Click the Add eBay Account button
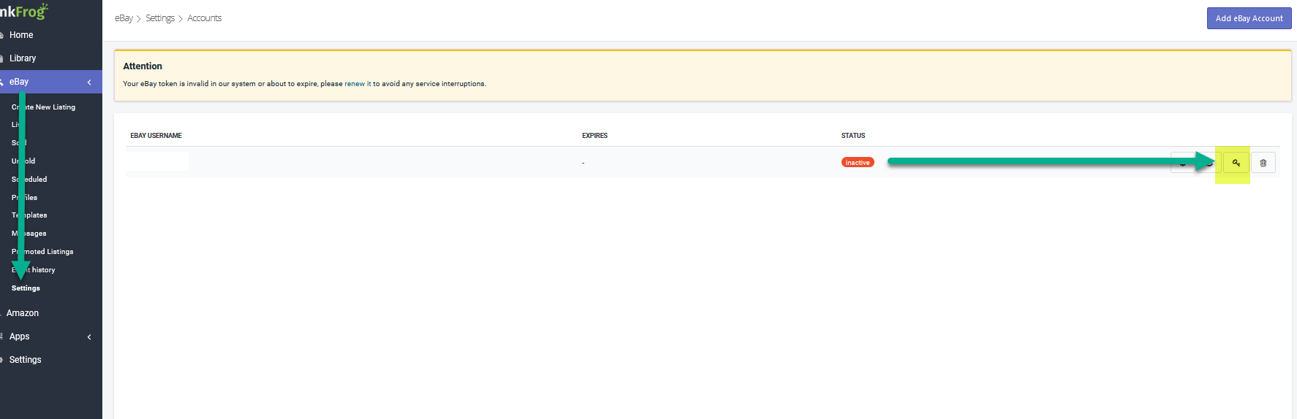Viewport: 1297px width, 419px height. point(1249,18)
